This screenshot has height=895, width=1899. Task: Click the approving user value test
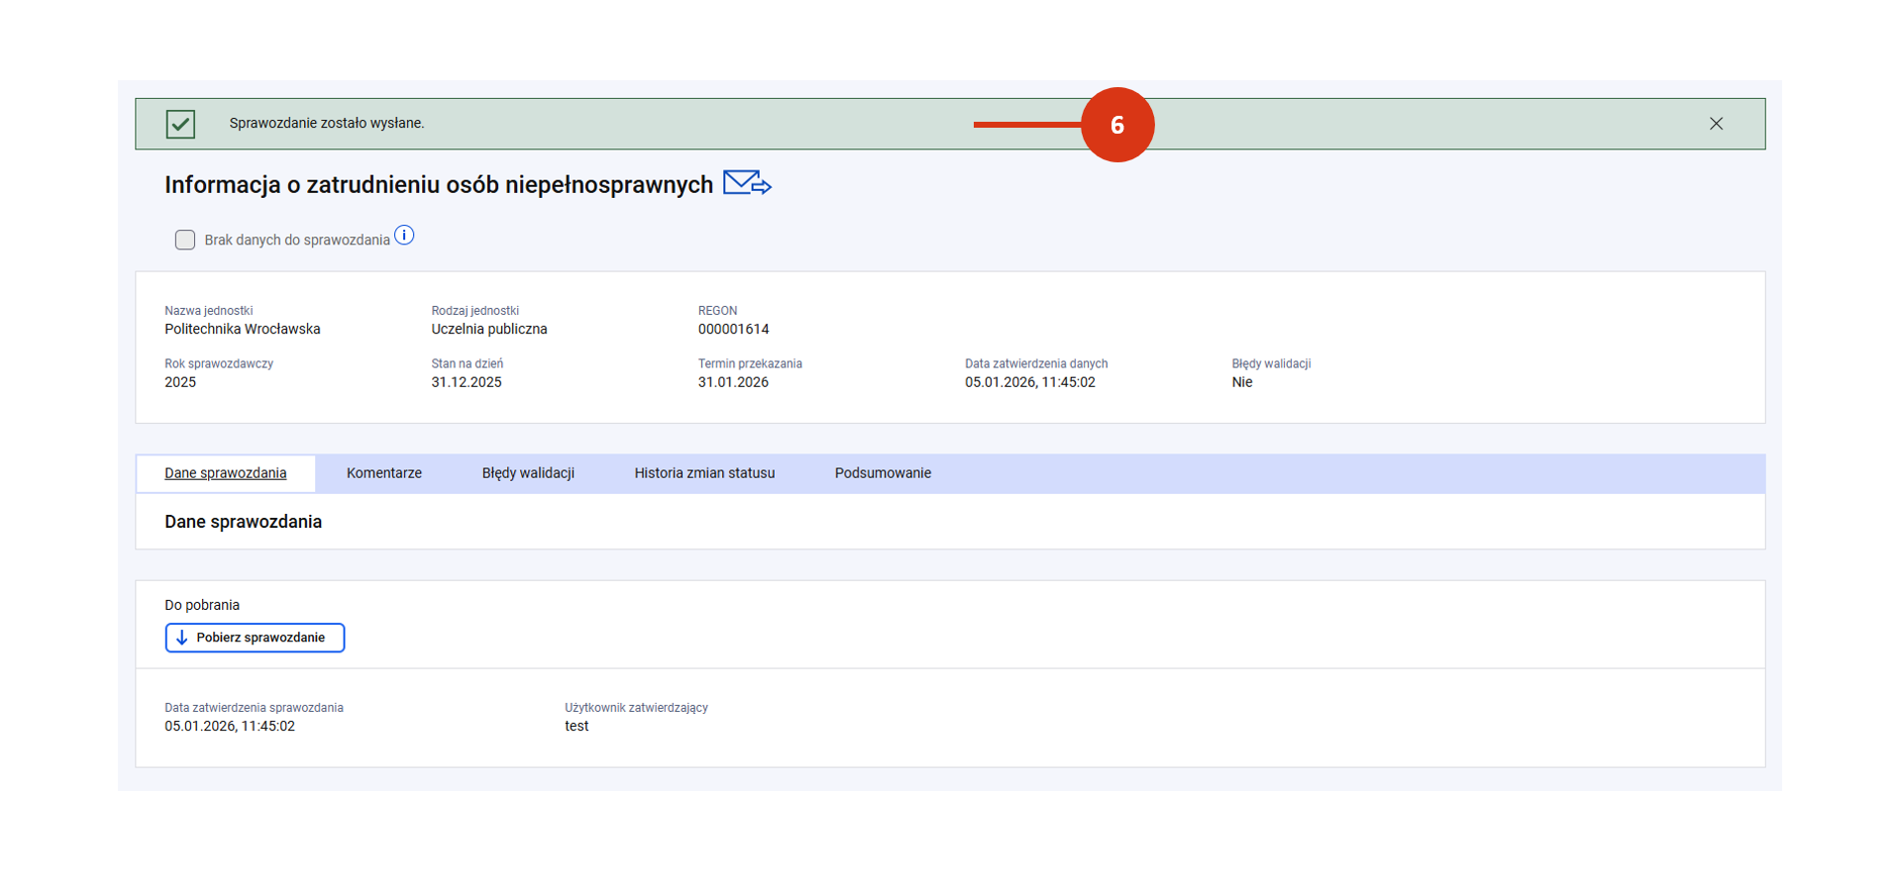[577, 727]
